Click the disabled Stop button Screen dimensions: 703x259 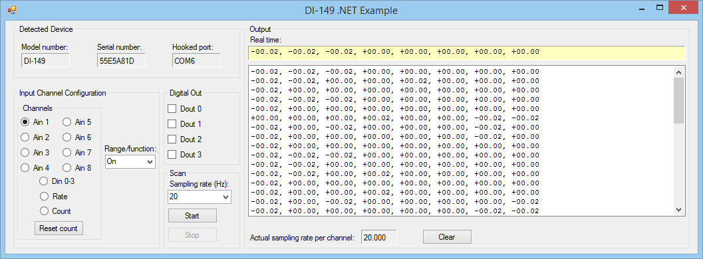point(192,235)
